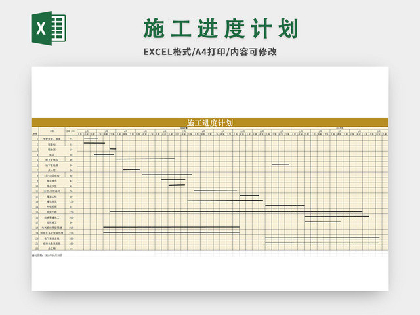Click the Gantt bar in row 6 地下室防水
The width and height of the screenshot is (420, 315).
[280, 165]
